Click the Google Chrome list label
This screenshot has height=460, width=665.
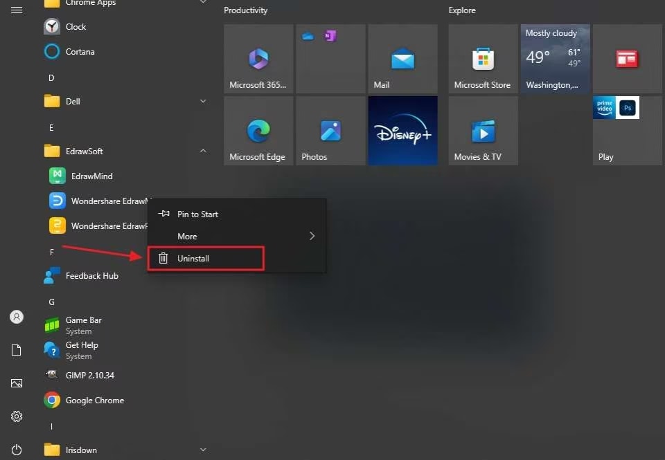click(x=95, y=401)
